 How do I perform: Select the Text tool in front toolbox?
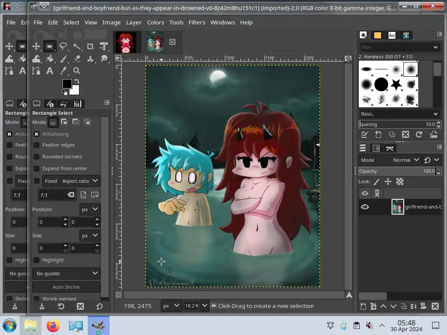(50, 71)
